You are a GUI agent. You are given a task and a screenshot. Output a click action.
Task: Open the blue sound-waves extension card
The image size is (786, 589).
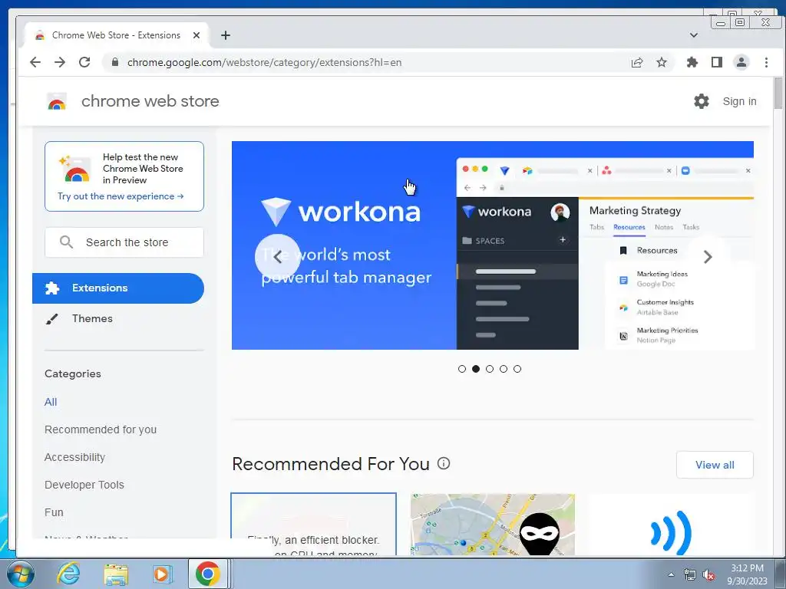tap(671, 524)
